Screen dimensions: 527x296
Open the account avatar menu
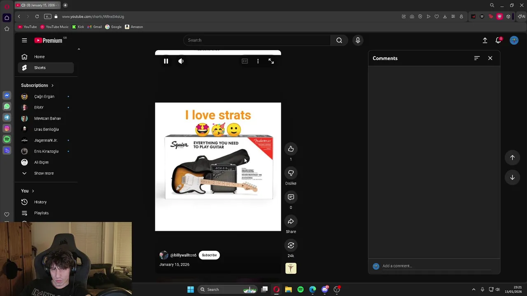coord(514,40)
